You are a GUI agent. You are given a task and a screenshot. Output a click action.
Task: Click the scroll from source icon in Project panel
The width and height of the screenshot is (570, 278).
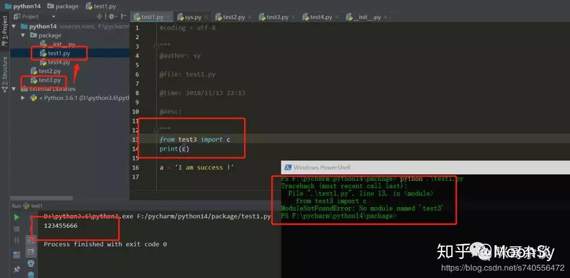pyautogui.click(x=99, y=16)
